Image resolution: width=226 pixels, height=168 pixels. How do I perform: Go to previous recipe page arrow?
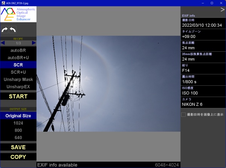pyautogui.click(x=3, y=43)
